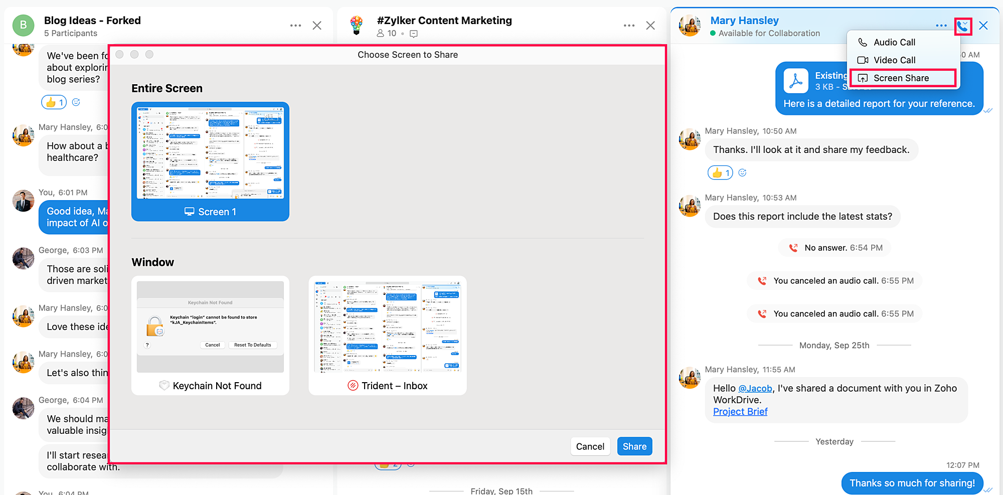Select Screen Share from the call menu
The height and width of the screenshot is (495, 1003).
(x=903, y=78)
